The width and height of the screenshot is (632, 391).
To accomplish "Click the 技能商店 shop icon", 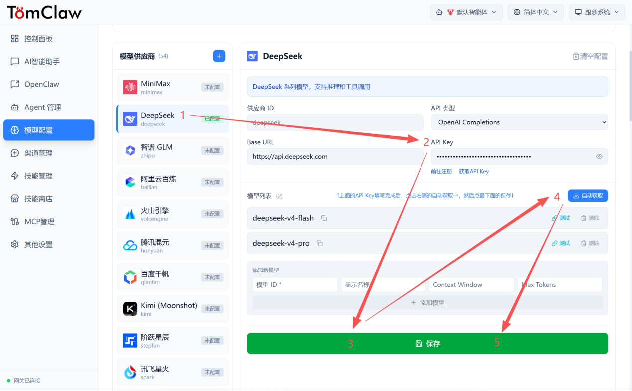I will point(15,199).
